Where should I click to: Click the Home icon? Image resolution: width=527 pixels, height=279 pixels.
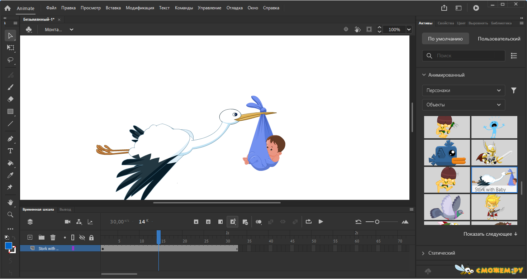pyautogui.click(x=8, y=8)
